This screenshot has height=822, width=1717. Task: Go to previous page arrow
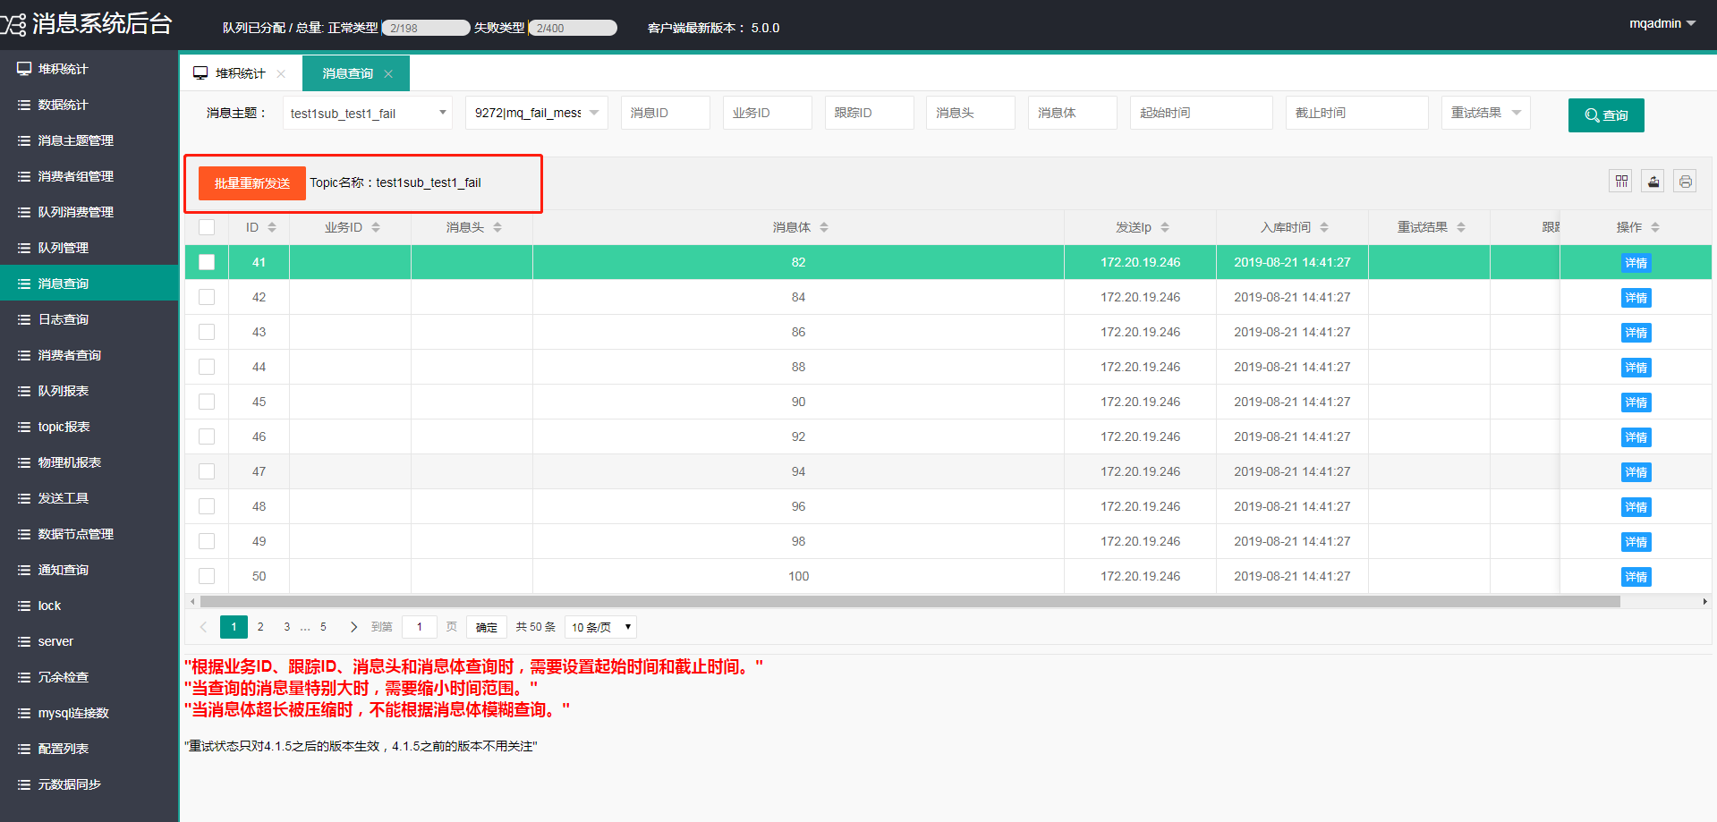(x=203, y=627)
